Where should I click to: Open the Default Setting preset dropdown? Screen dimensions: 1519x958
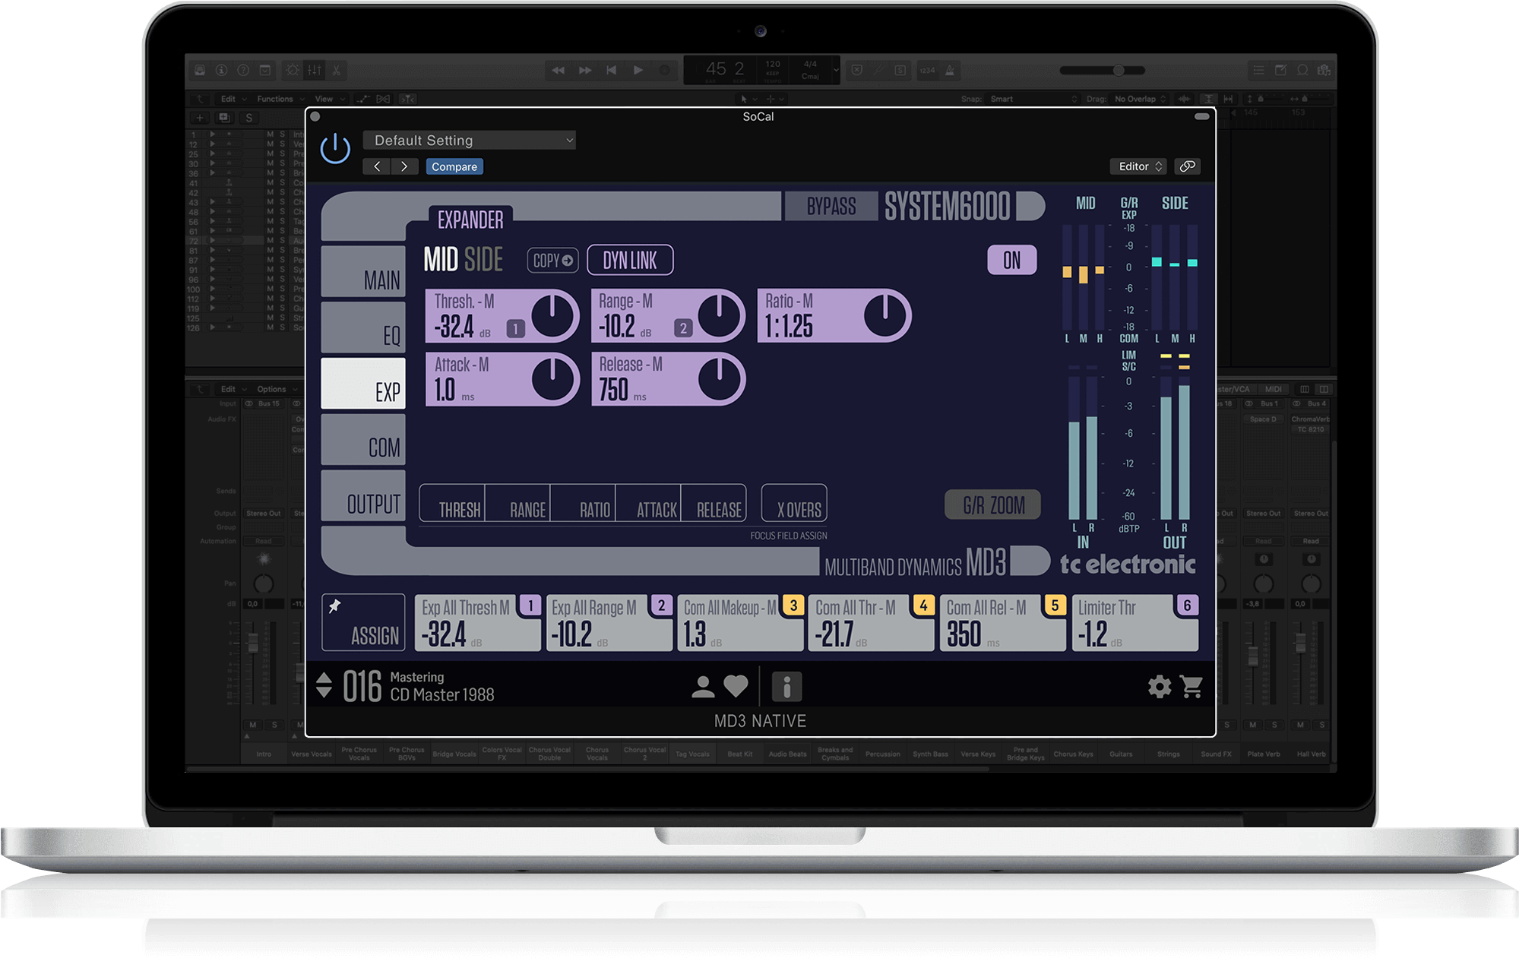[x=470, y=140]
